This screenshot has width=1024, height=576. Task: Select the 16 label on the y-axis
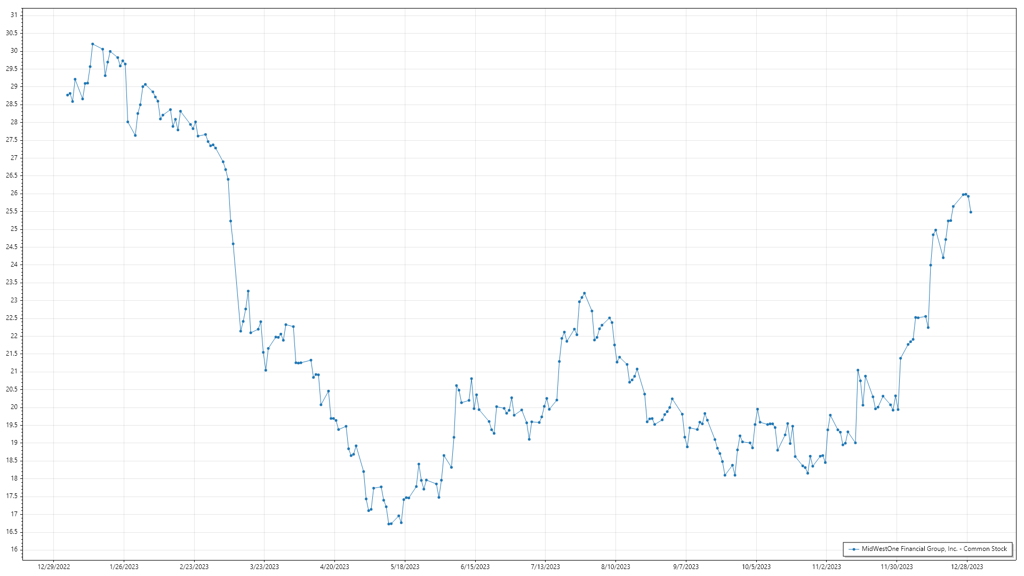coord(14,550)
